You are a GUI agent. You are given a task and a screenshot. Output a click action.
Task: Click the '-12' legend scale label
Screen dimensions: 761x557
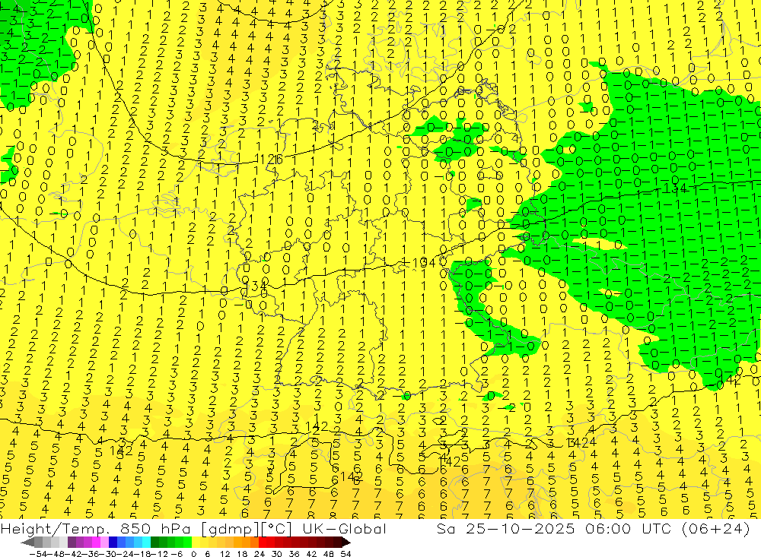pos(159,554)
